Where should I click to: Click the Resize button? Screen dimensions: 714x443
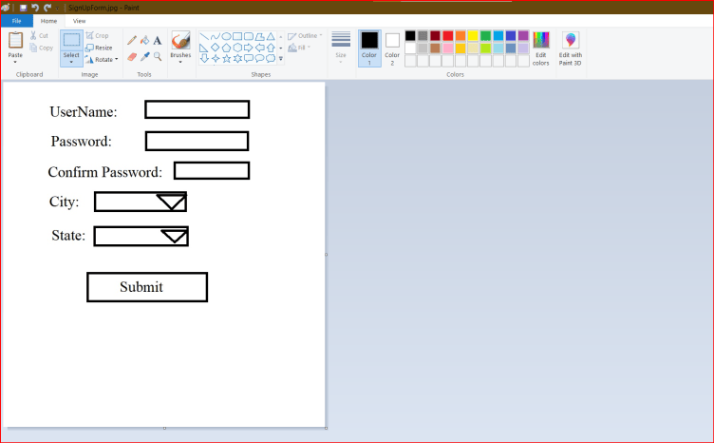click(99, 48)
